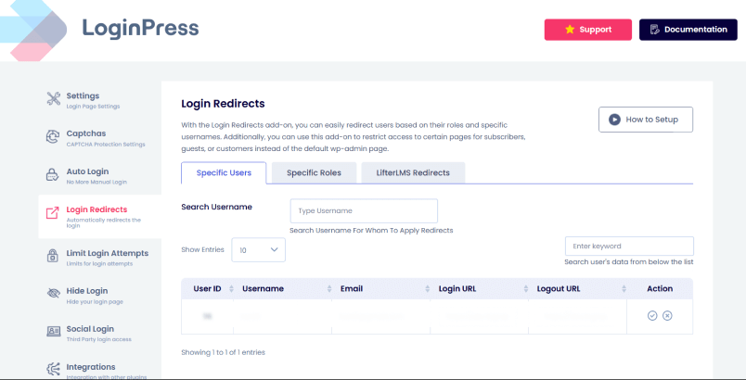The image size is (746, 380).
Task: Open the Captchas menu item
Action: tap(100, 138)
